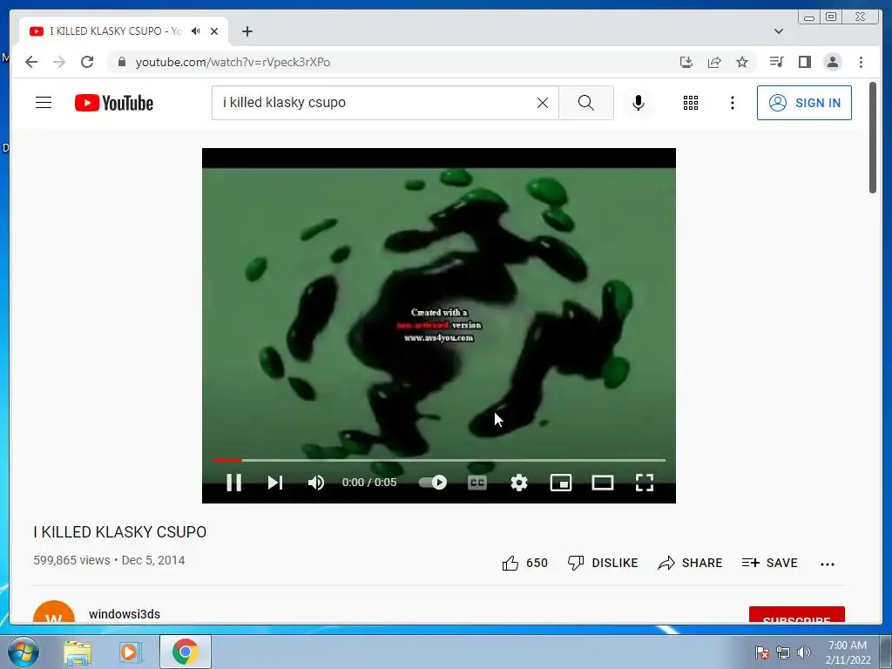Enable miniplayer mode
This screenshot has width=892, height=669.
click(x=561, y=483)
